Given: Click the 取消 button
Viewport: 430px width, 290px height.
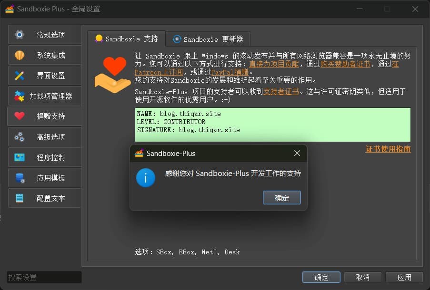Looking at the screenshot, I should [362, 277].
